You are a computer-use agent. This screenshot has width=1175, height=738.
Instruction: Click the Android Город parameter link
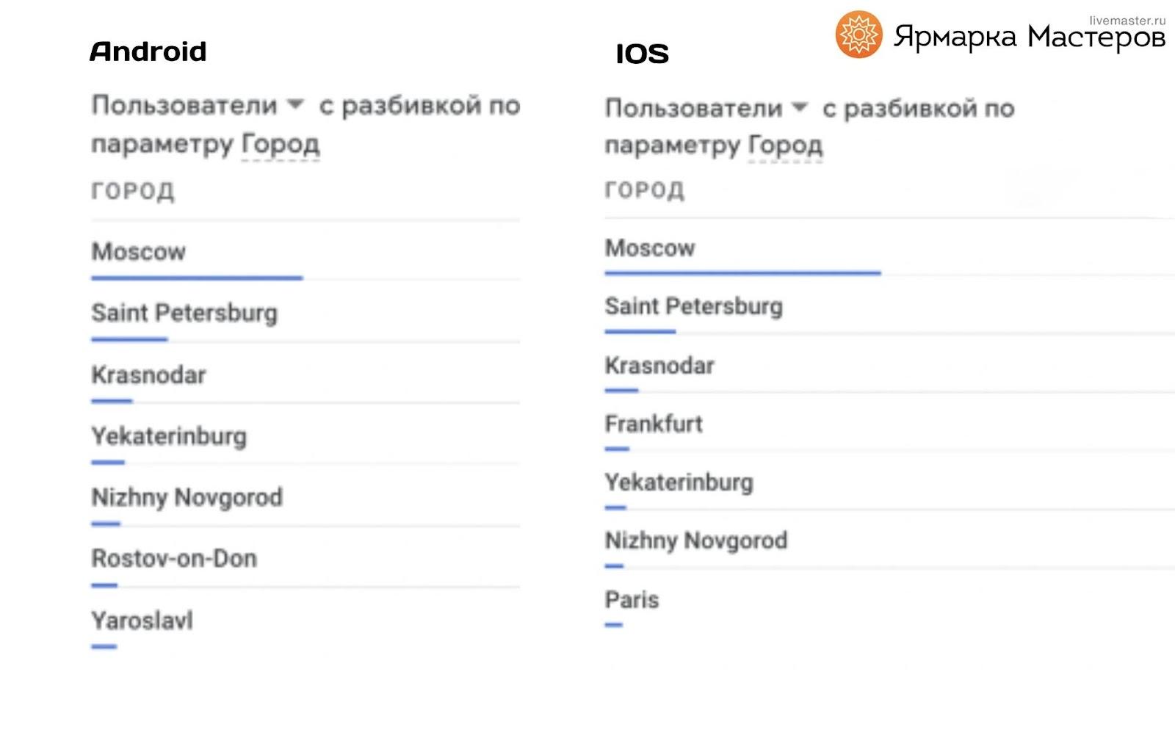coord(281,144)
